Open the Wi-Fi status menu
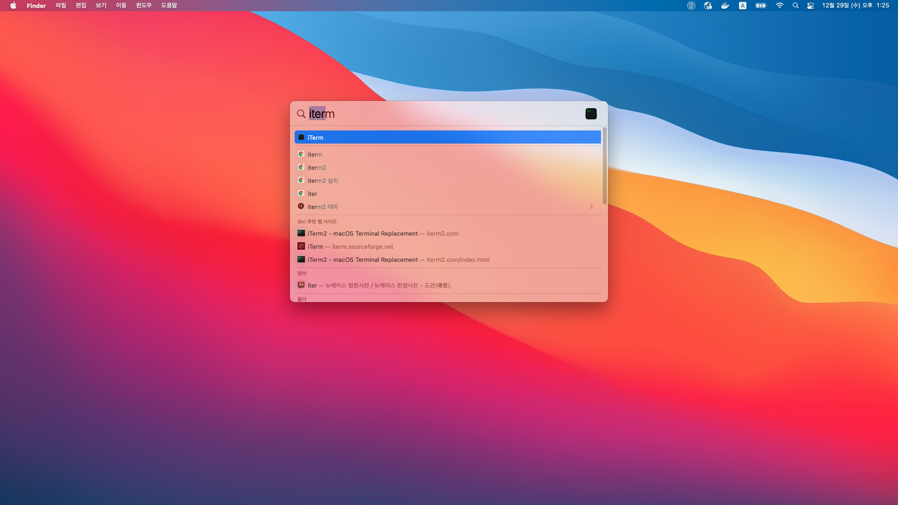Screen dimensions: 898x505 tap(779, 6)
